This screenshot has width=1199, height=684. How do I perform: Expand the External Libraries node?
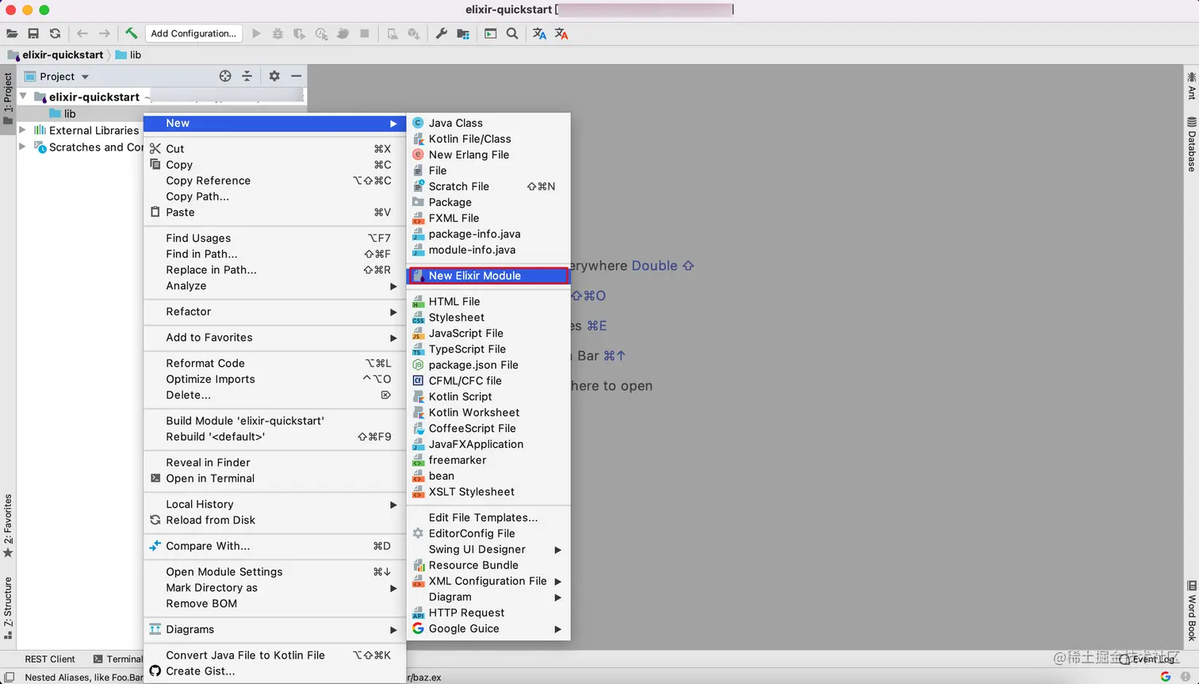[x=22, y=130]
